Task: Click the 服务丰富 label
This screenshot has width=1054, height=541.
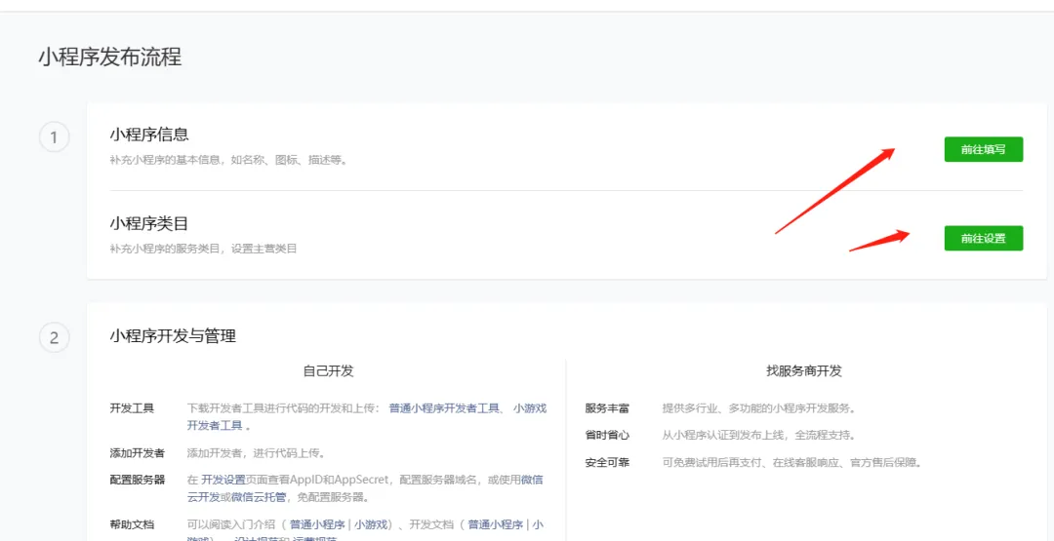Action: (x=607, y=408)
